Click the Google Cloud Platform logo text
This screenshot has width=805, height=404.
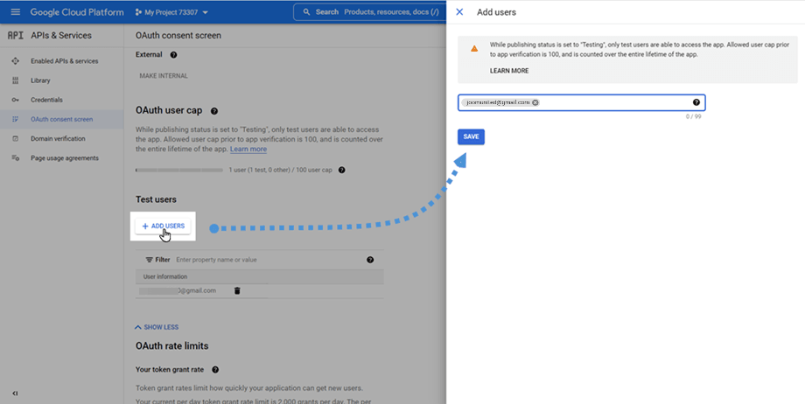point(77,12)
